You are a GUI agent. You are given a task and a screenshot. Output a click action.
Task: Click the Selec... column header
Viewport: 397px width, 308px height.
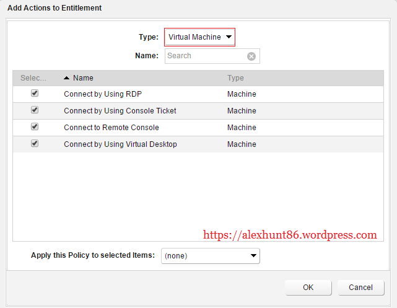click(x=33, y=78)
